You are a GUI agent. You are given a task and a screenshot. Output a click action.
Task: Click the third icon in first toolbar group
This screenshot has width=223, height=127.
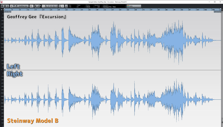[x=8, y=6]
